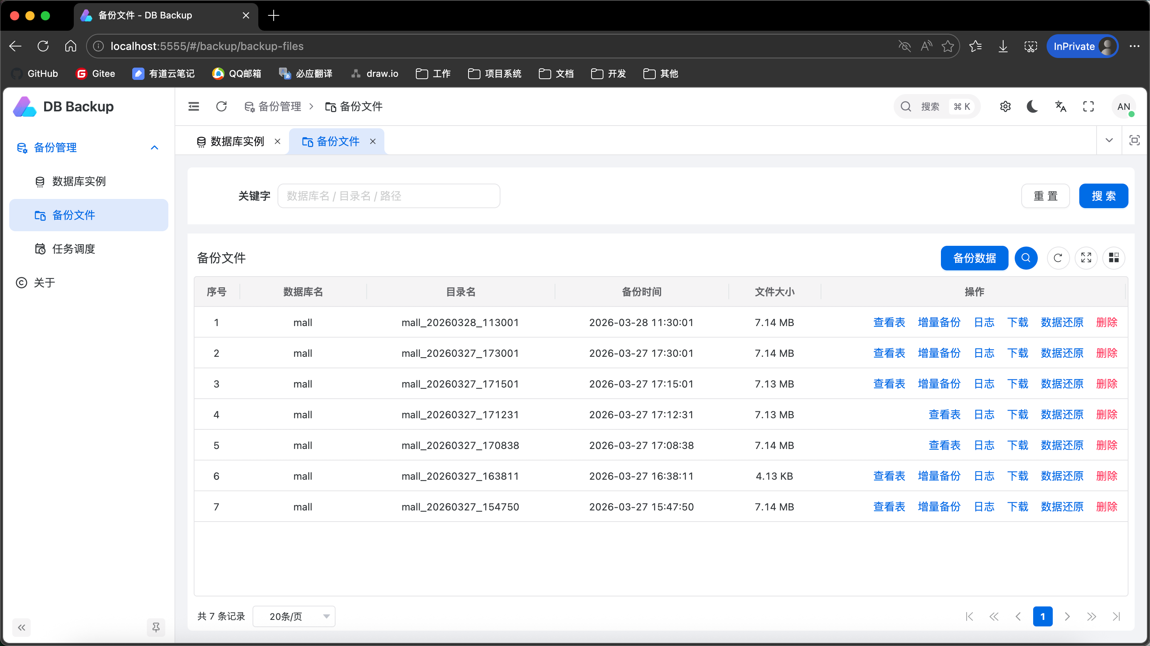Collapse sidebar using double-chevron icon
Screen dimensions: 1150x646
[22, 627]
